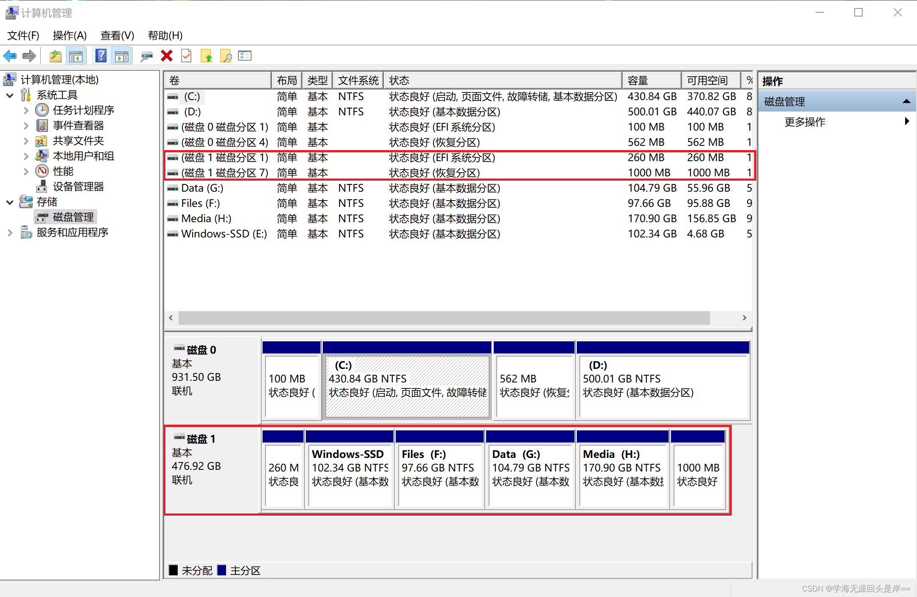Toggle Show/Hide Console Tree toolbar button
The width and height of the screenshot is (917, 597).
[x=76, y=56]
